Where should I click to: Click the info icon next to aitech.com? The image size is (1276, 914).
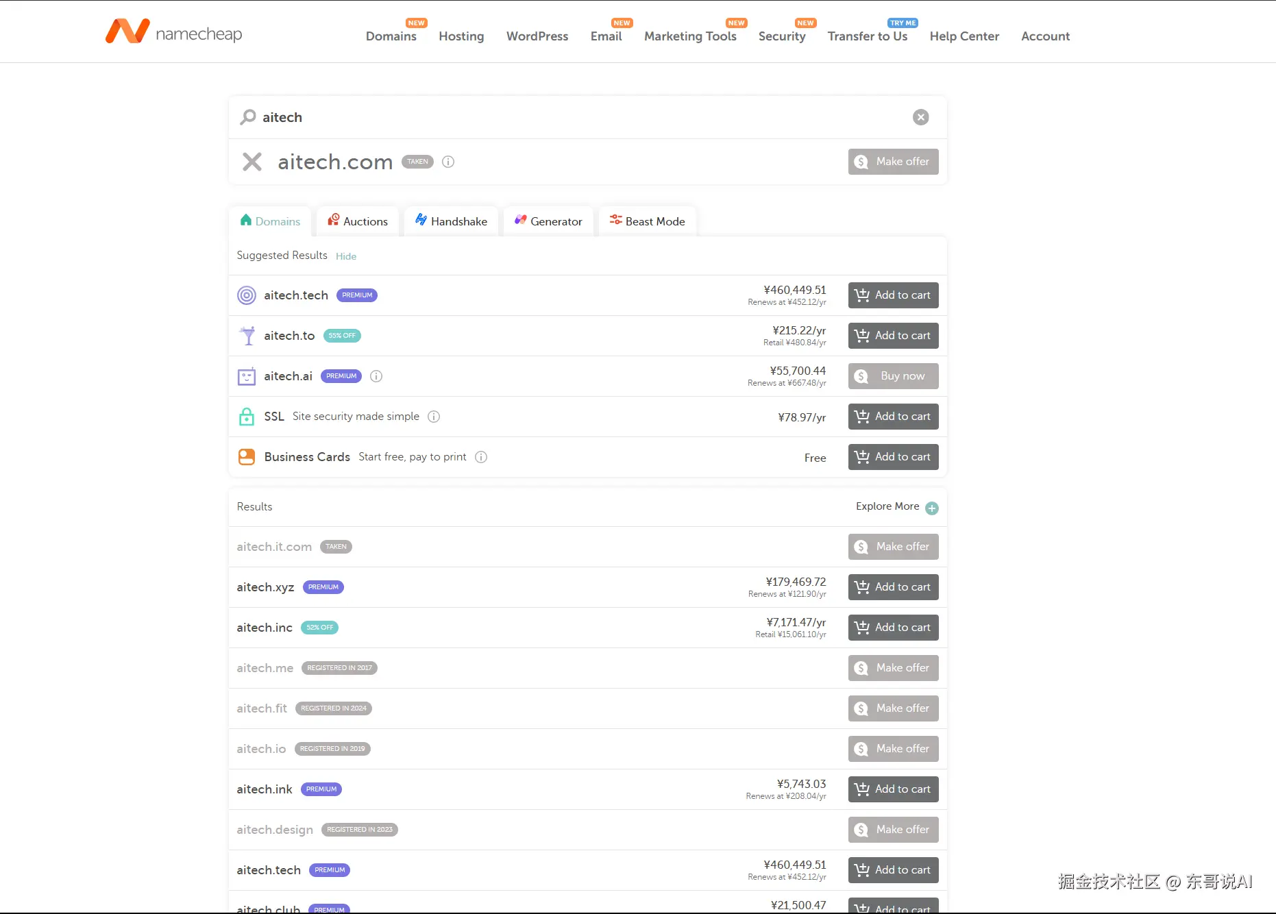pyautogui.click(x=448, y=162)
